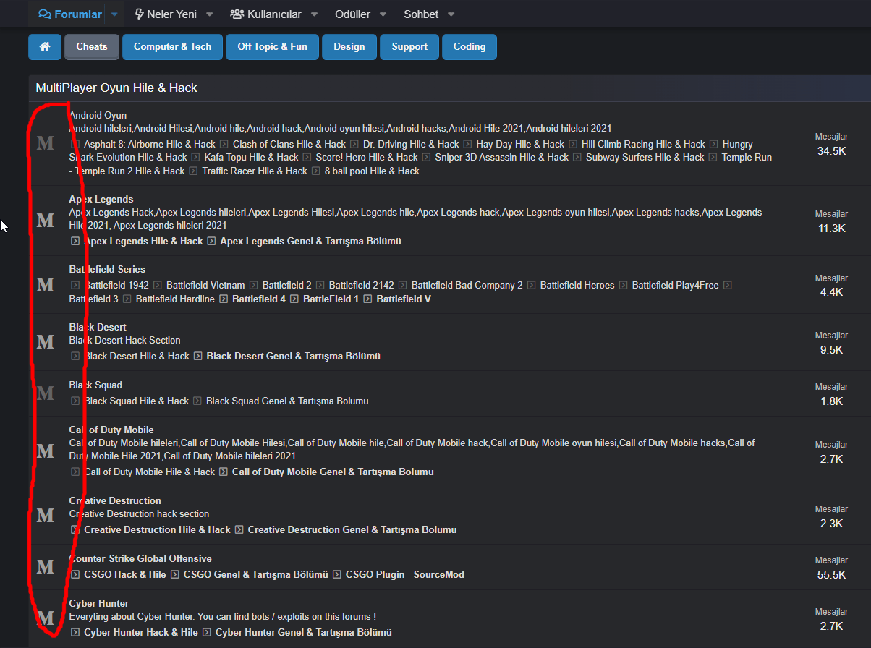Open Cyber Hunter Genel & Tartışma Bölümü
This screenshot has width=871, height=648.
pyautogui.click(x=304, y=632)
